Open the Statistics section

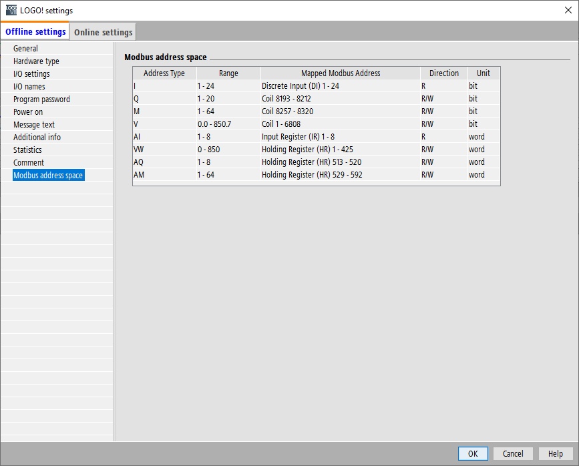27,150
